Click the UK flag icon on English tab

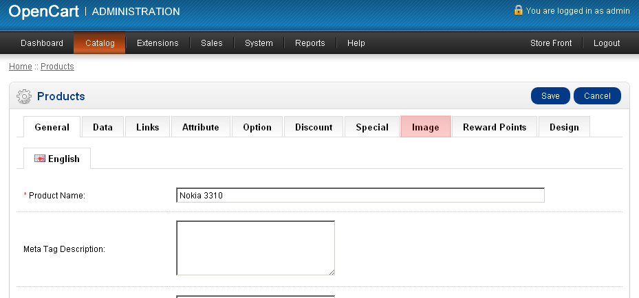[x=40, y=159]
